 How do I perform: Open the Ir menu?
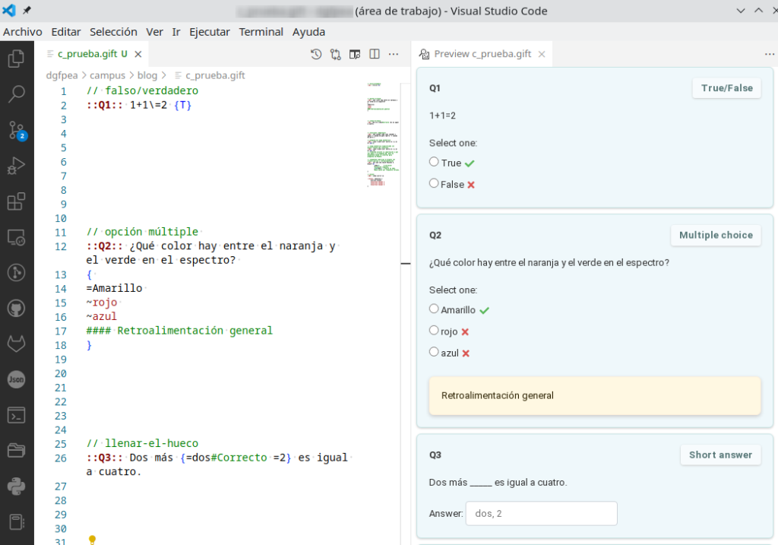point(176,32)
